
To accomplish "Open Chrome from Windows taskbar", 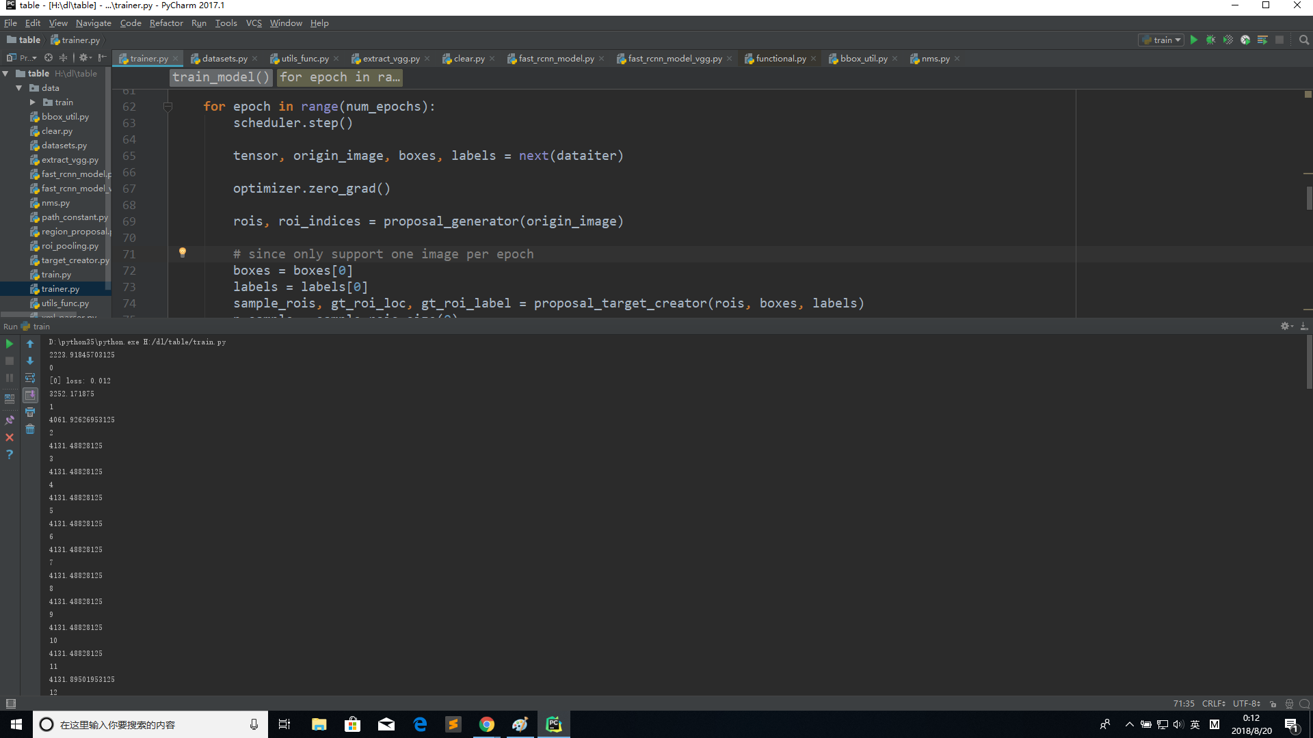I will [x=487, y=724].
